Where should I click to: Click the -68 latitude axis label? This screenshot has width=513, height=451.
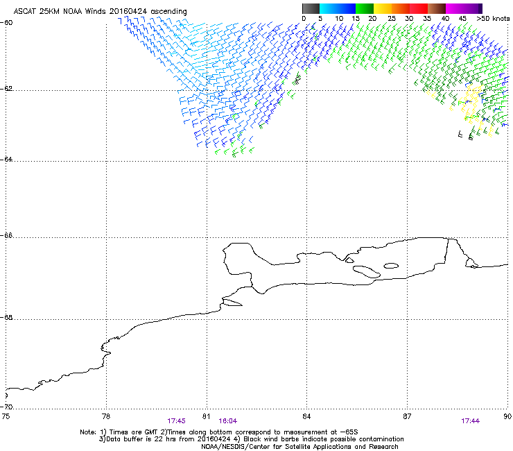(x=6, y=317)
